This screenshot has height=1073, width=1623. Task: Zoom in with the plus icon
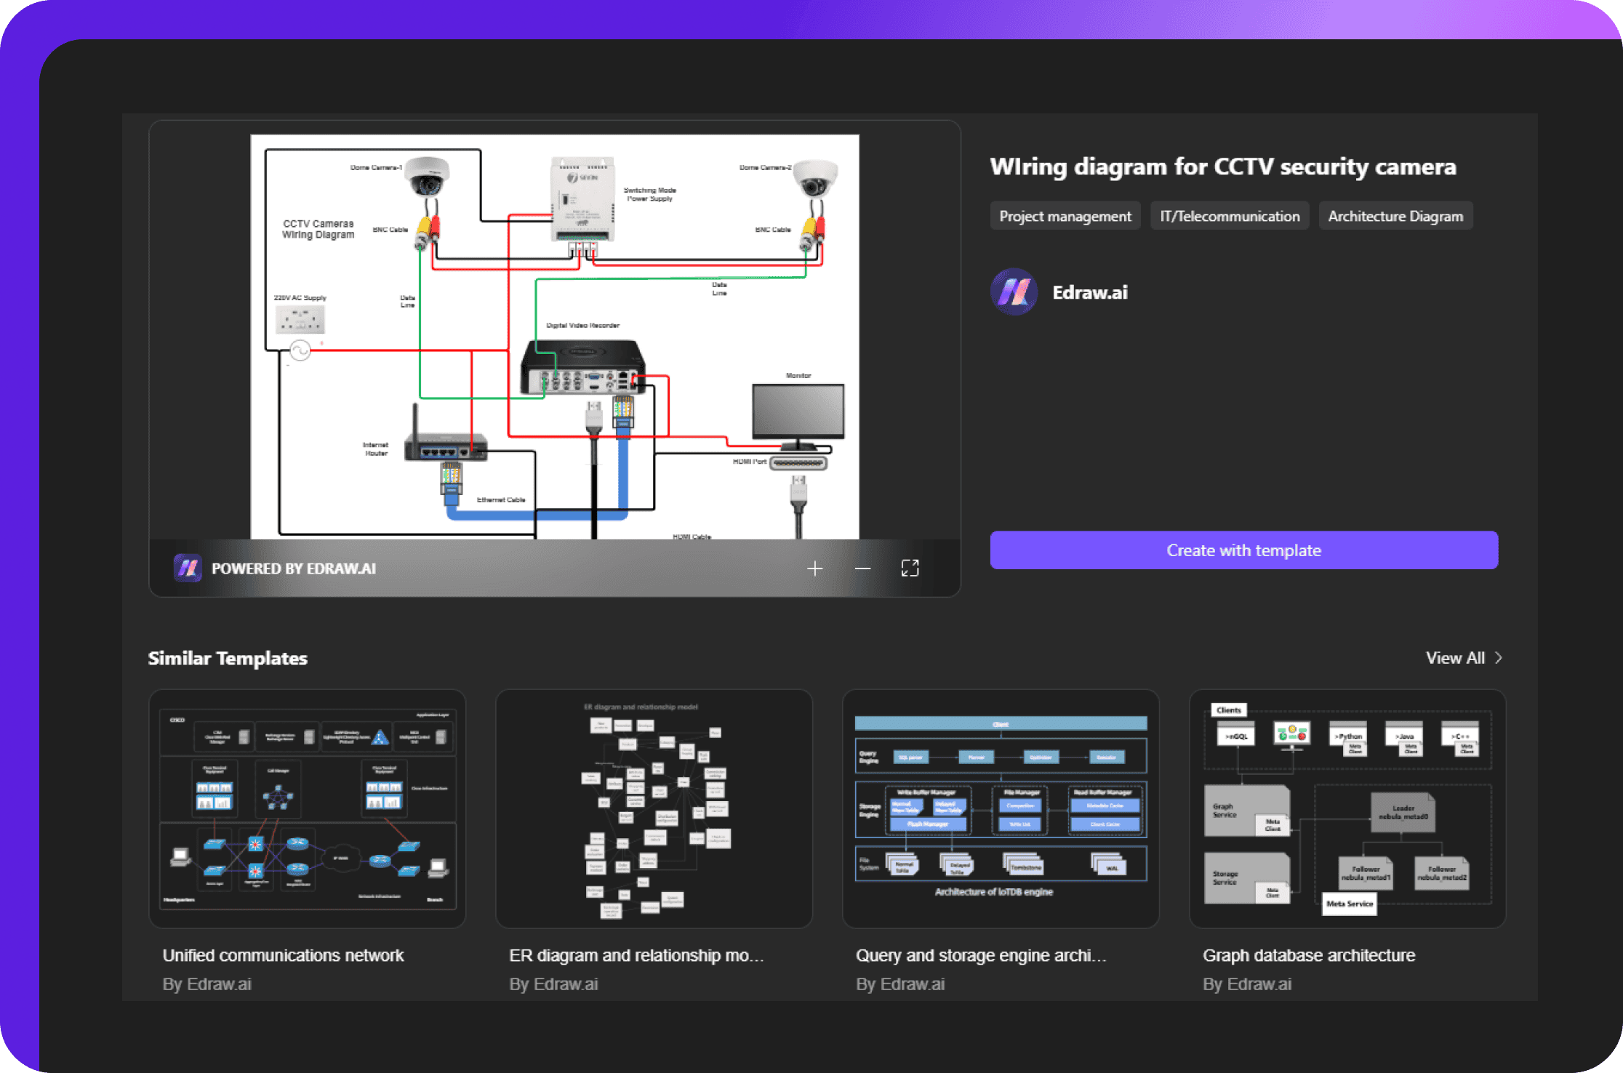(x=814, y=568)
